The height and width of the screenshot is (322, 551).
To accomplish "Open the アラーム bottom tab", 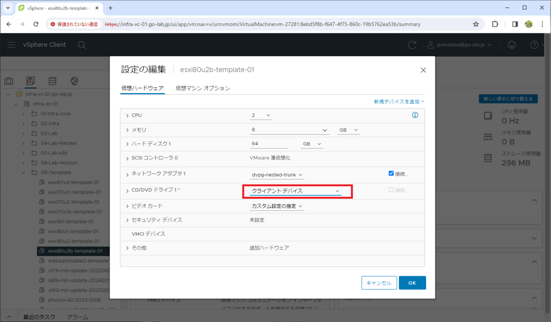I will pyautogui.click(x=78, y=317).
